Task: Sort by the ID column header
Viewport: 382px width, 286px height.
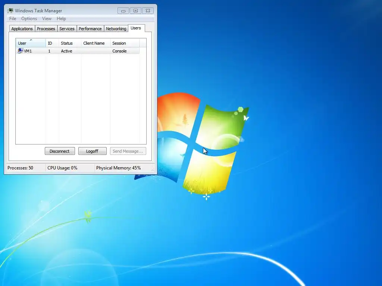Action: click(52, 43)
